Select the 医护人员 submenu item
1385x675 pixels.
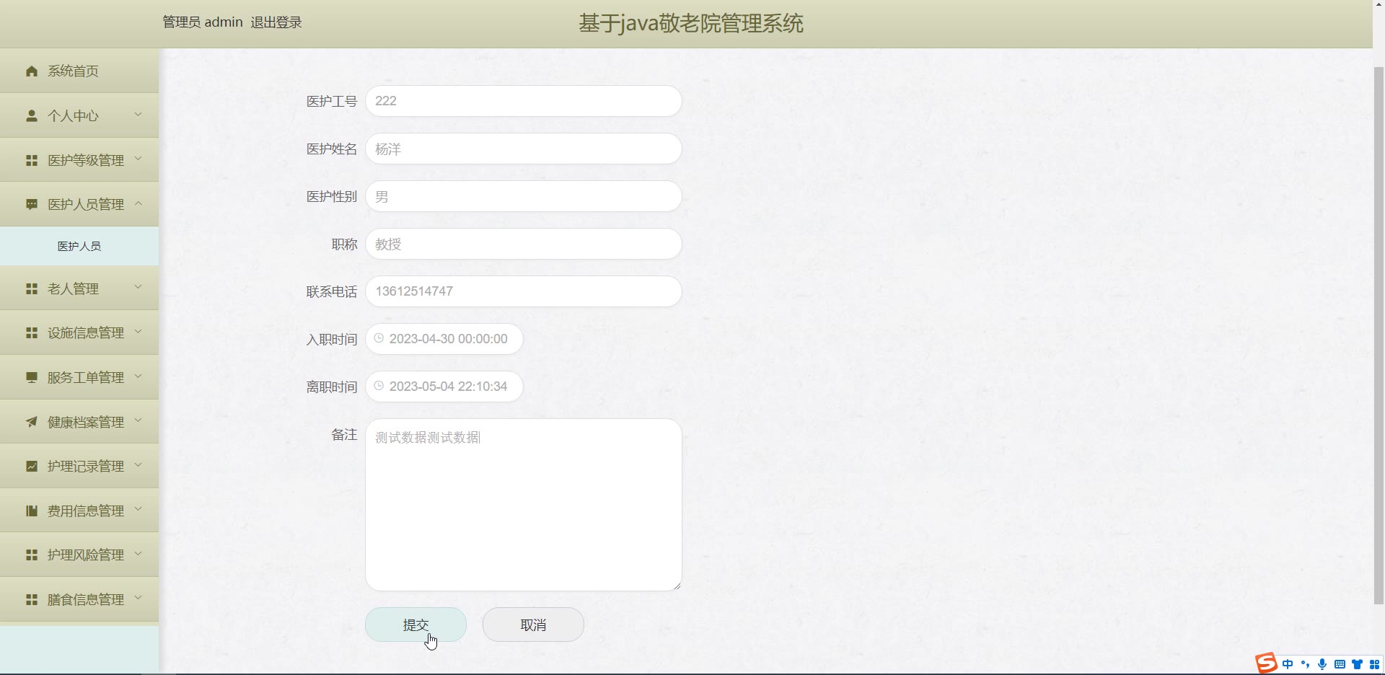(79, 246)
